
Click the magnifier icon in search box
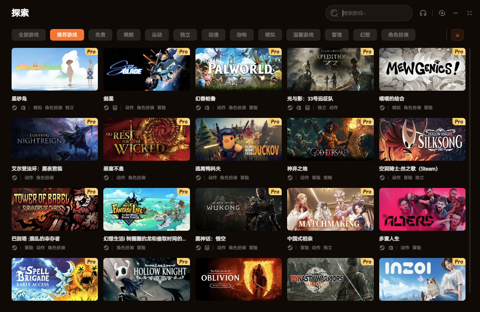(x=334, y=13)
